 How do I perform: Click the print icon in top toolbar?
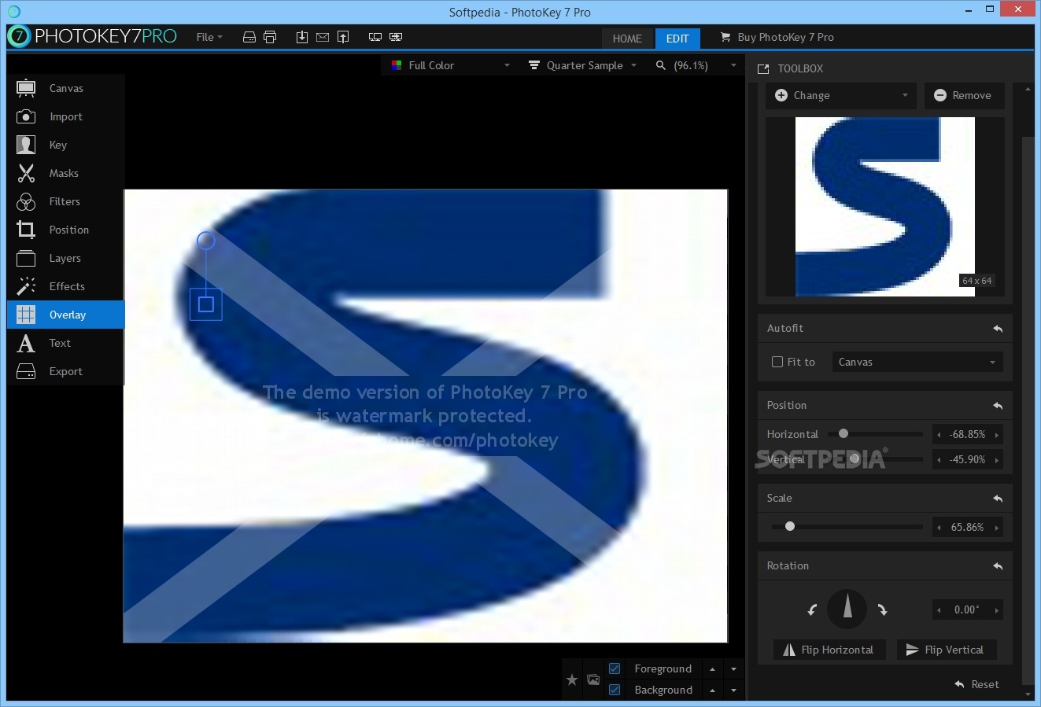pyautogui.click(x=270, y=37)
